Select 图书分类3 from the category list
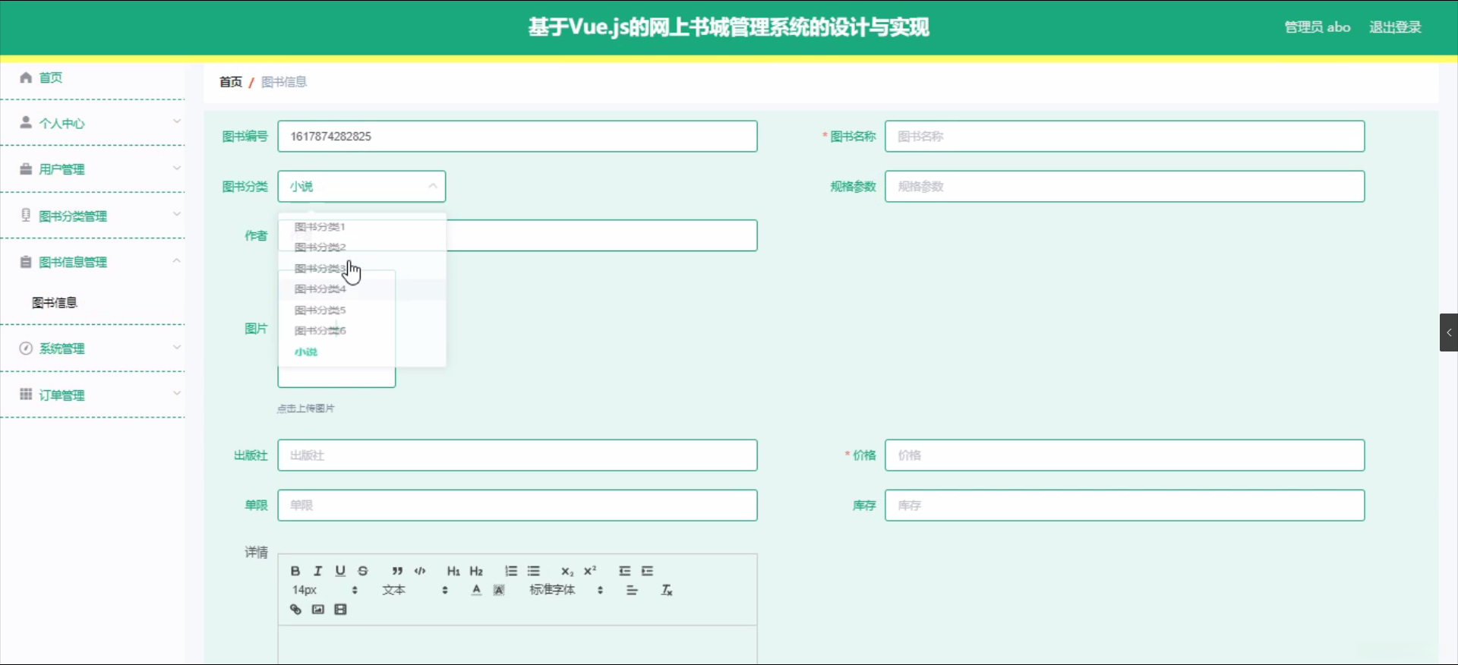The image size is (1458, 665). tap(361, 268)
